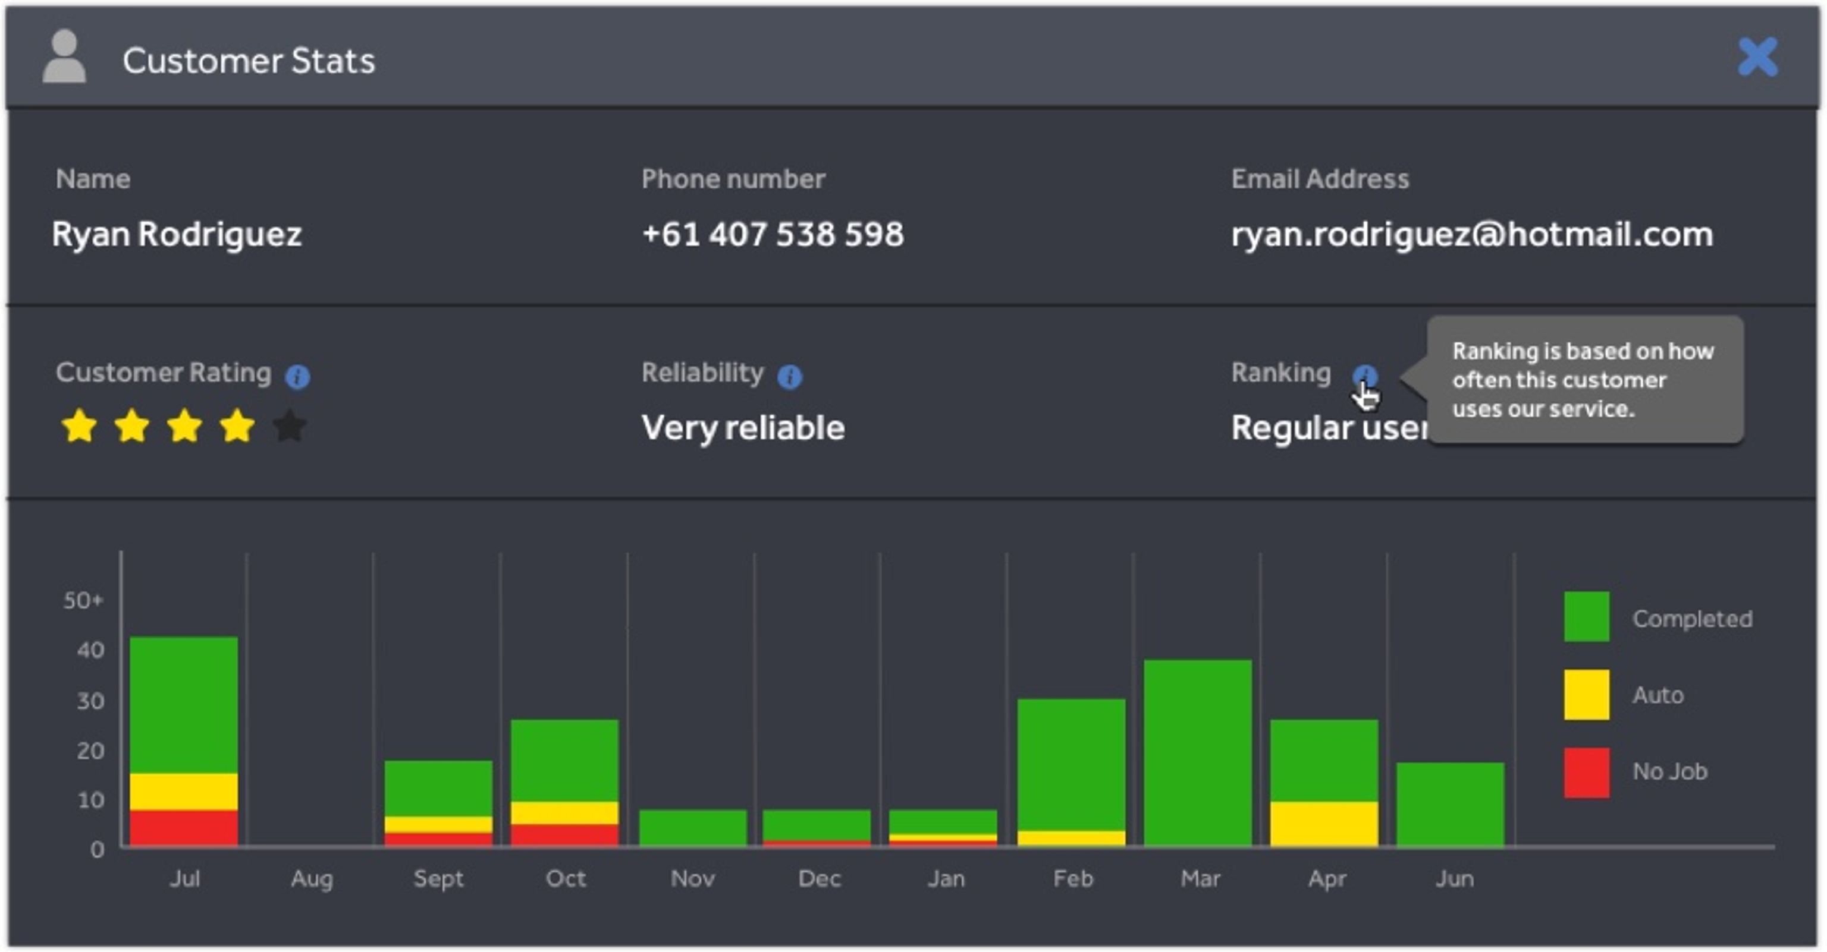The height and width of the screenshot is (952, 1827).
Task: Close the Customer Stats dialog
Action: (x=1757, y=56)
